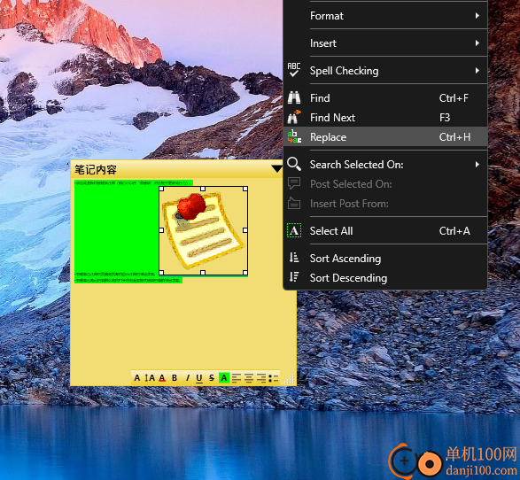Apply bullet list formatting to note
The image size is (520, 480).
(273, 378)
